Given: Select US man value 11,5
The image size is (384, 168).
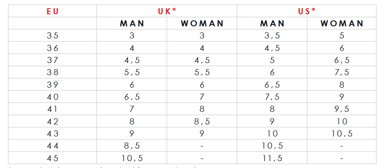Looking at the screenshot, I should tap(272, 158).
